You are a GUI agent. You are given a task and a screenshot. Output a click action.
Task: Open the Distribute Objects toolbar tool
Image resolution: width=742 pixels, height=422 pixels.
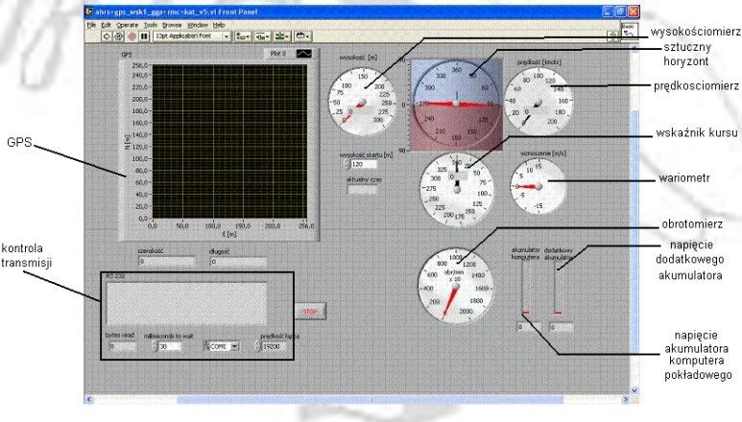(x=262, y=35)
